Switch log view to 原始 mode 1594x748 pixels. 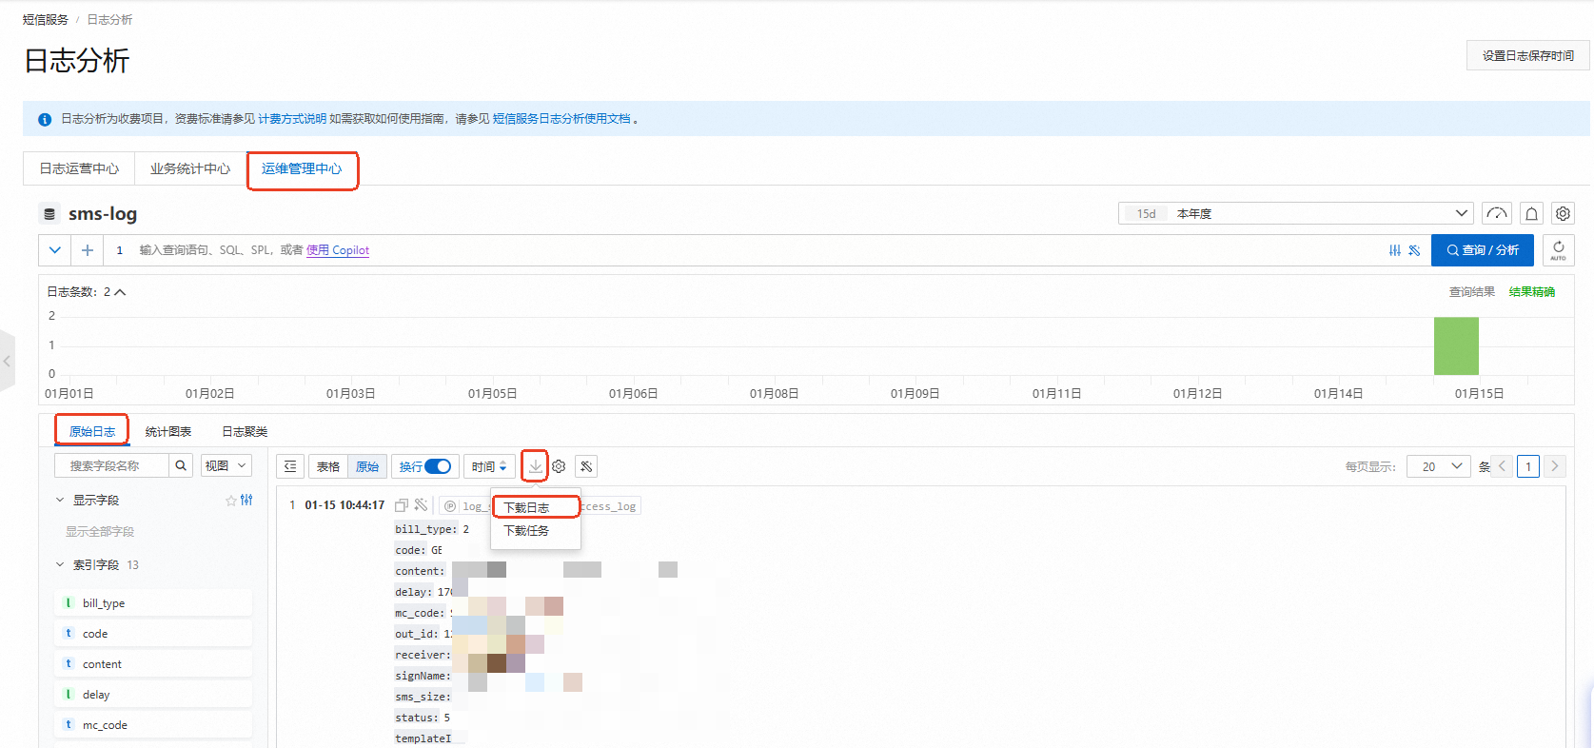point(367,466)
